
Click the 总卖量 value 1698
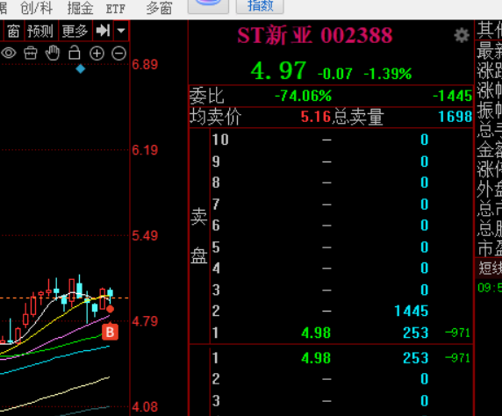[455, 117]
